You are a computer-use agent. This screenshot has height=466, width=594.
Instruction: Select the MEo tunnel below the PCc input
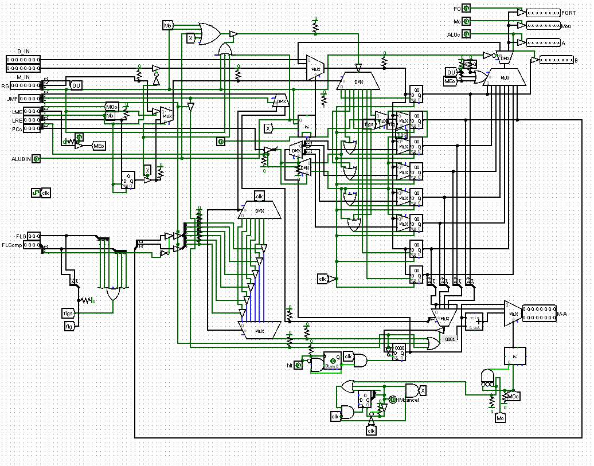click(99, 146)
